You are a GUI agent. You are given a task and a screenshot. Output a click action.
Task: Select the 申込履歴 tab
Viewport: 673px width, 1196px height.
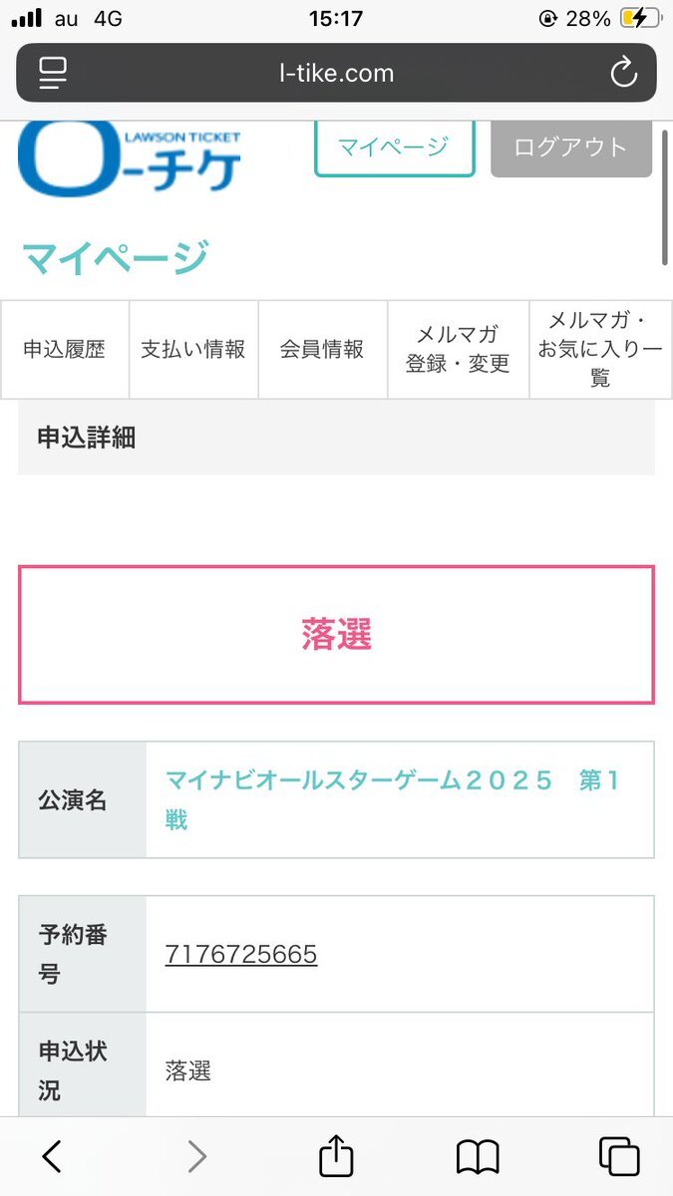pyautogui.click(x=65, y=350)
